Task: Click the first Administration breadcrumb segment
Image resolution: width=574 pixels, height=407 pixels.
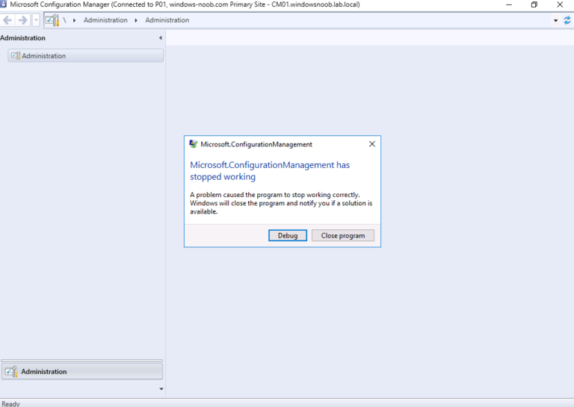Action: tap(105, 20)
